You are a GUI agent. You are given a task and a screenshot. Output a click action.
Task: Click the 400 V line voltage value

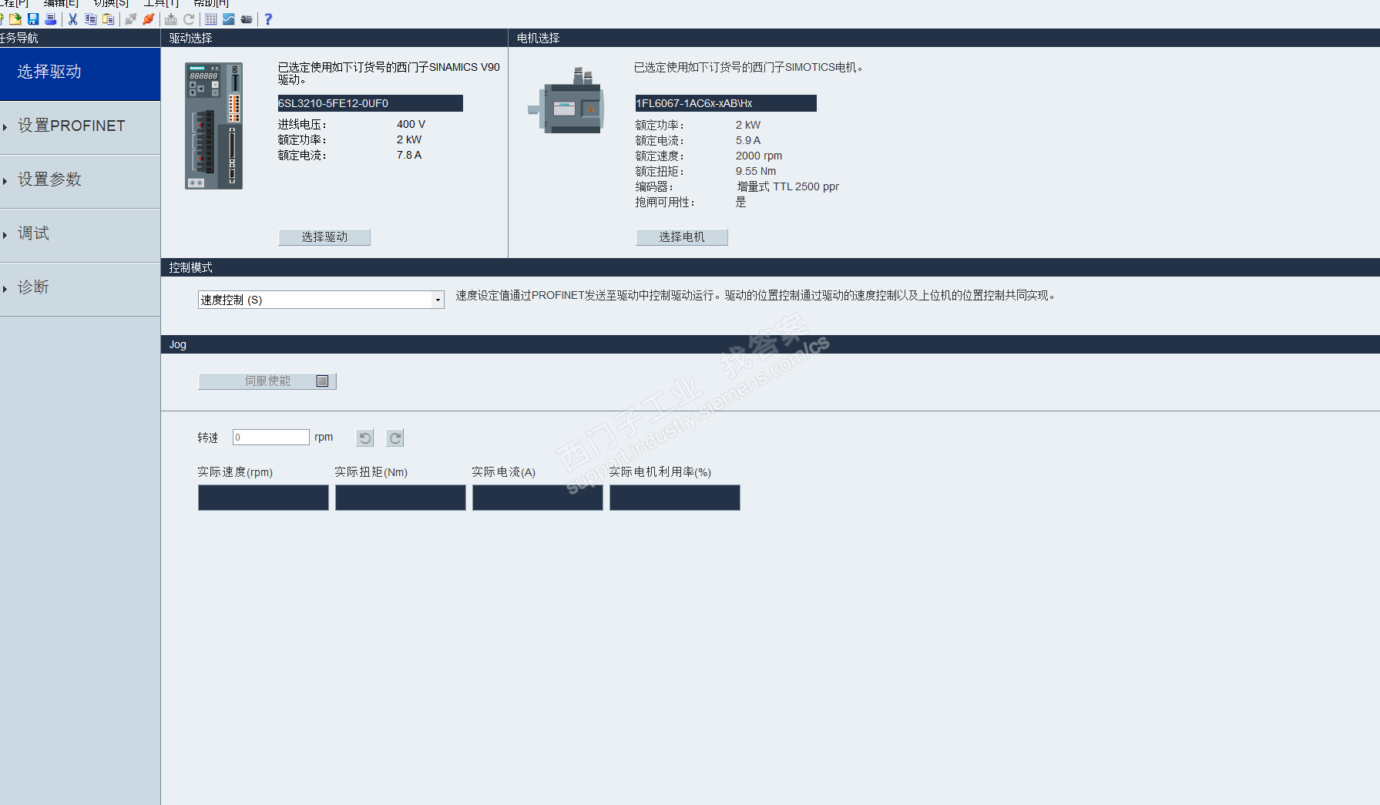(411, 124)
